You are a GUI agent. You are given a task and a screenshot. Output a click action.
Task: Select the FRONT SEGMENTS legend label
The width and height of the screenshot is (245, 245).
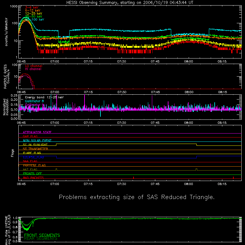coord(42,235)
